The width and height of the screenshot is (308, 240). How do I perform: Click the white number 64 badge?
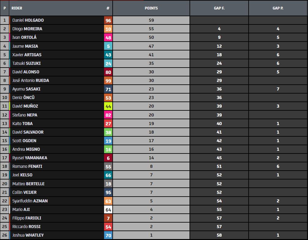[x=108, y=210]
